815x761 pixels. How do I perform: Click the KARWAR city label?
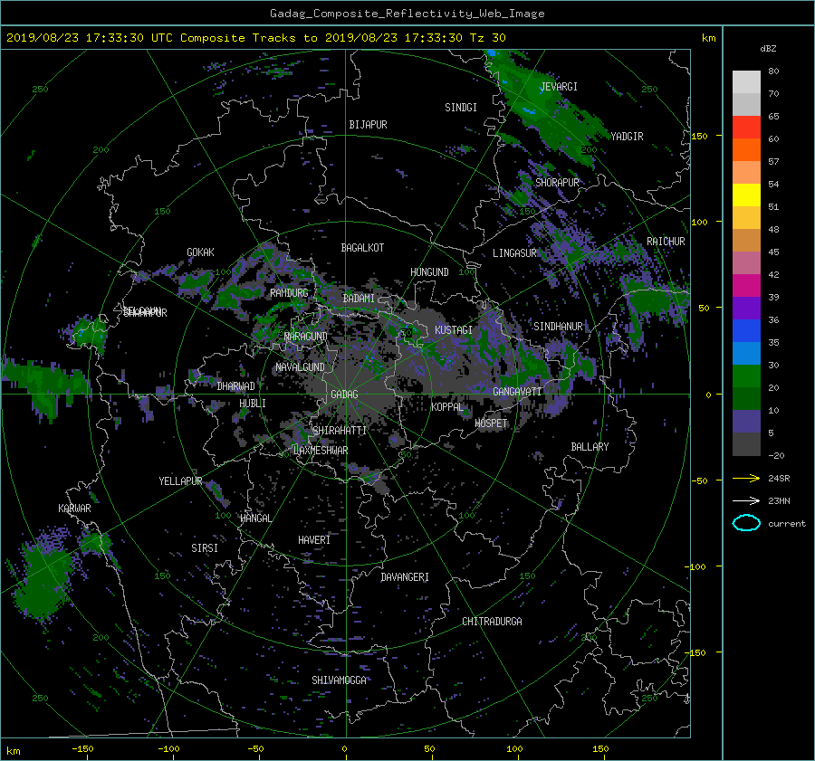pos(74,509)
